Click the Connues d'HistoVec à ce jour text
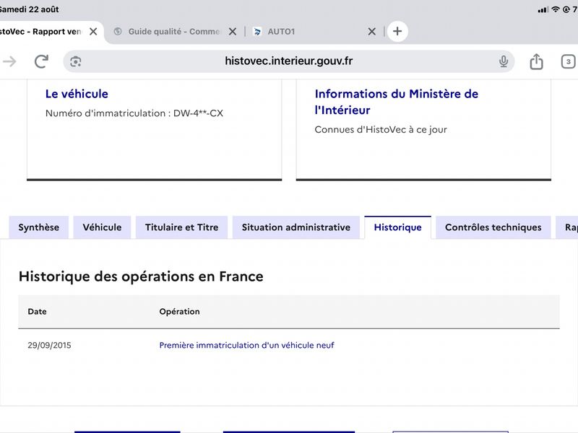 click(x=381, y=130)
